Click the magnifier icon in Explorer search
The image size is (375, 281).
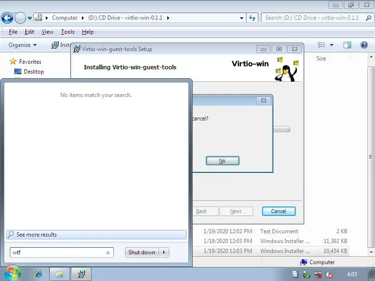click(x=368, y=18)
